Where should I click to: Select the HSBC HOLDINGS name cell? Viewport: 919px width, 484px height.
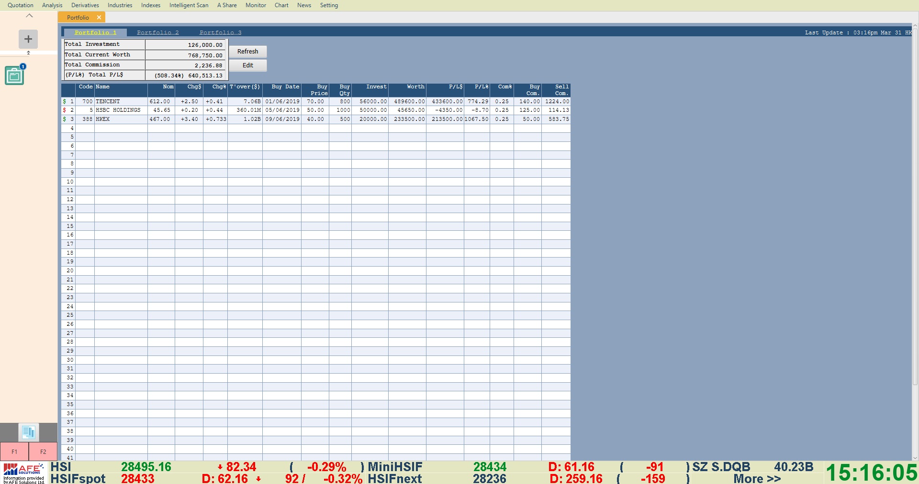121,110
